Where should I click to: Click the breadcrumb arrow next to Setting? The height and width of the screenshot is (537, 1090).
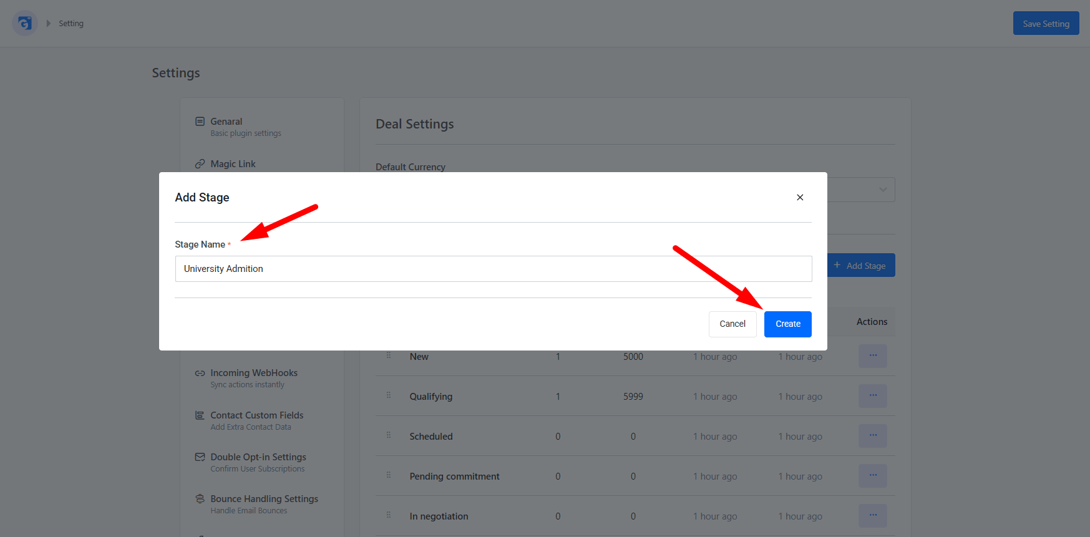point(49,23)
